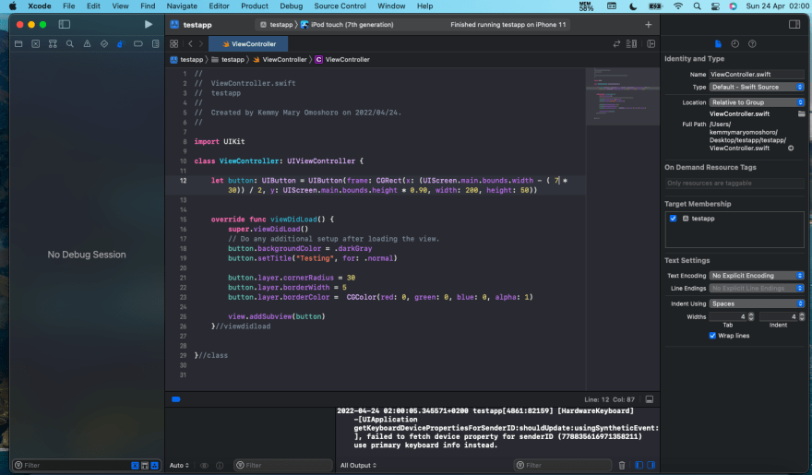812x475 pixels.
Task: Open the Xcode menu
Action: point(40,6)
